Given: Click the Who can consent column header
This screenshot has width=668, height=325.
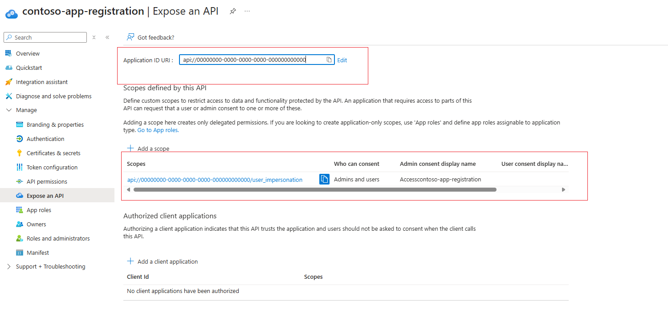Looking at the screenshot, I should click(x=357, y=164).
